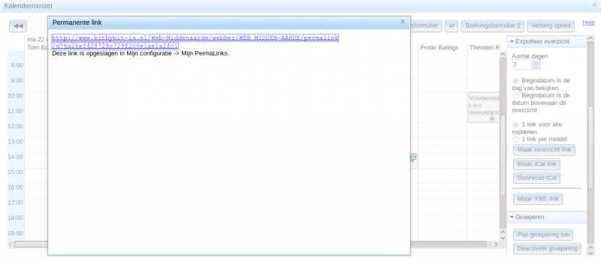The width and height of the screenshot is (601, 270).
Task: Open the small popup icon on the 14:00 row
Action: [413, 157]
